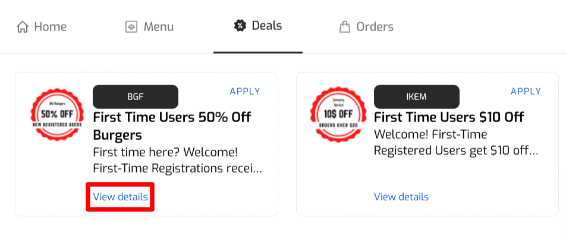Click the IKEM coupon code badge
566x248 pixels.
pyautogui.click(x=417, y=97)
